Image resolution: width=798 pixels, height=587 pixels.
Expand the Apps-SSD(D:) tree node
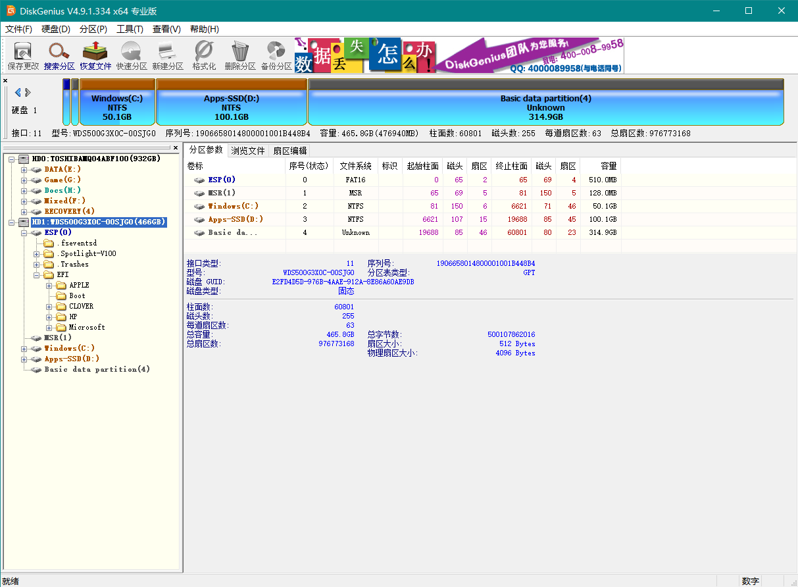pos(24,359)
